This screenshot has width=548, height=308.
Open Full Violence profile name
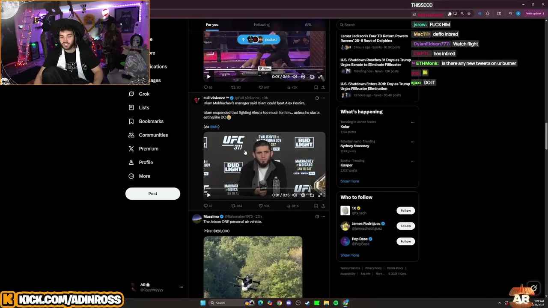[216, 98]
